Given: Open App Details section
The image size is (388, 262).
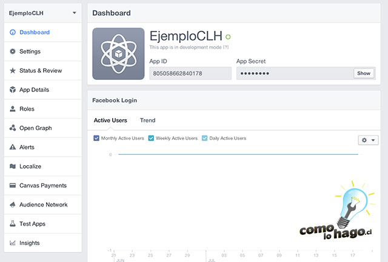Looking at the screenshot, I should (43, 90).
